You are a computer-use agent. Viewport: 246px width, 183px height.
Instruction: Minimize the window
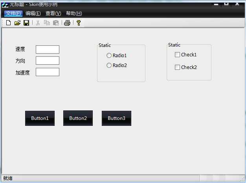216,4
